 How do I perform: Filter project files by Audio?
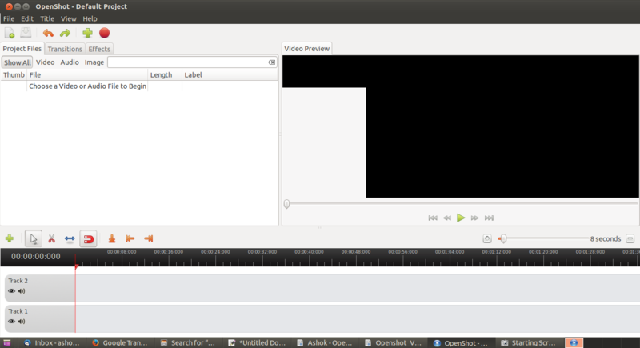click(70, 62)
